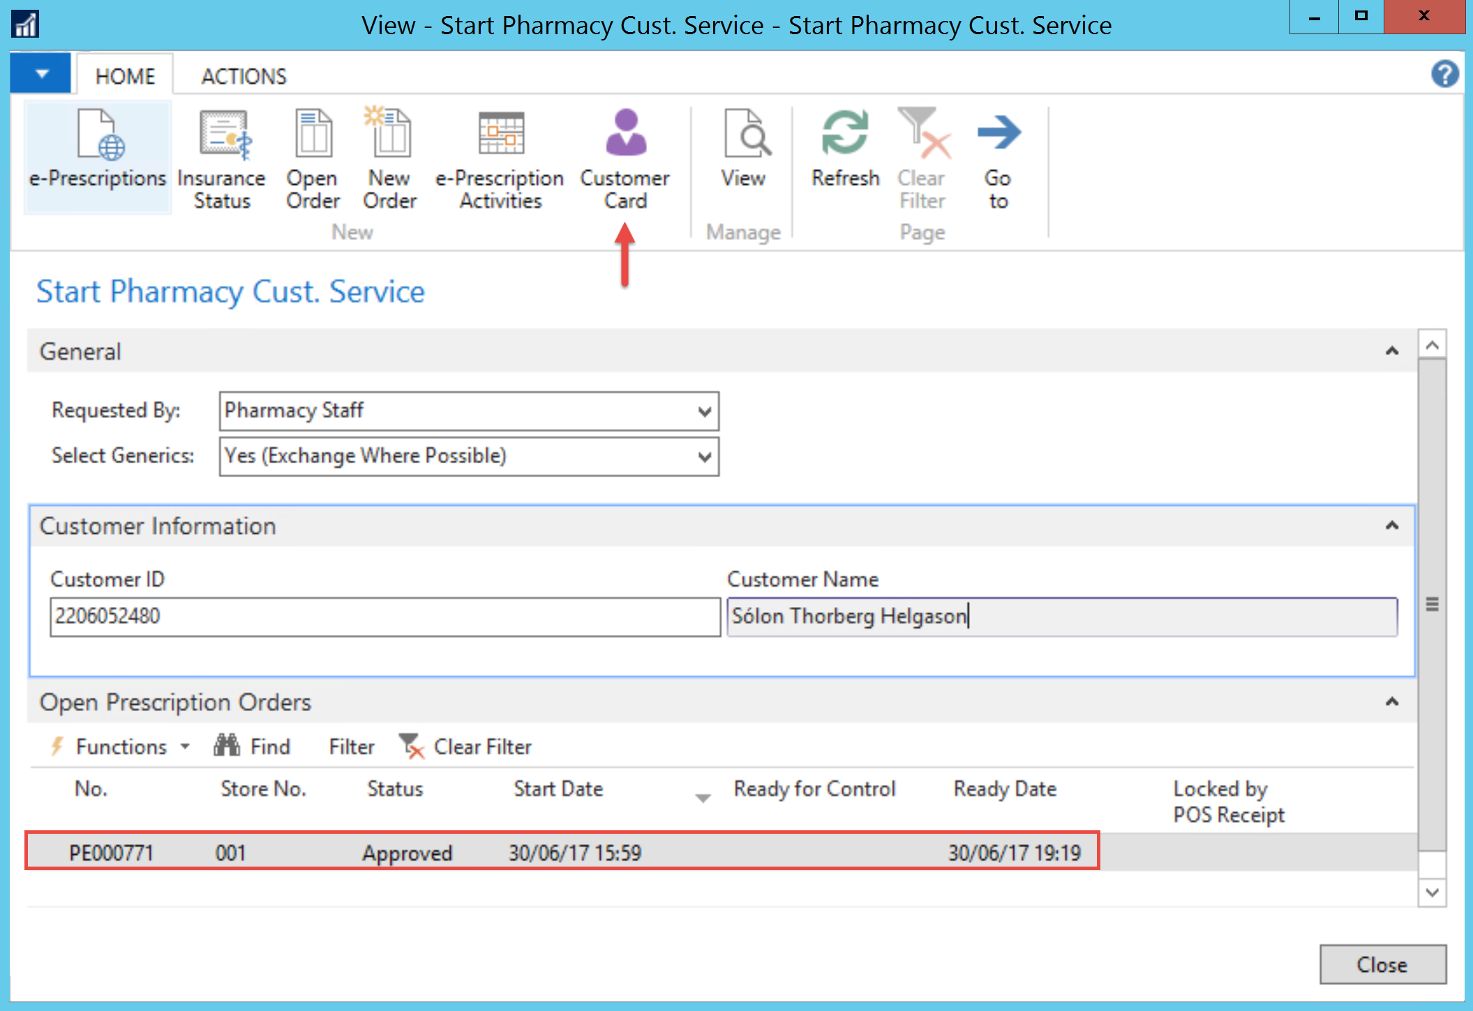Image resolution: width=1473 pixels, height=1011 pixels.
Task: Refresh the page using ribbon icon
Action: coord(845,134)
